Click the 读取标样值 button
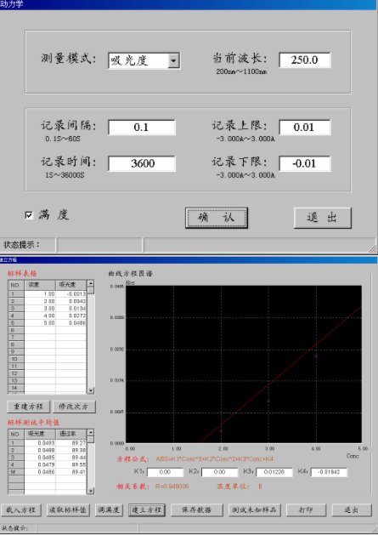 [x=68, y=510]
